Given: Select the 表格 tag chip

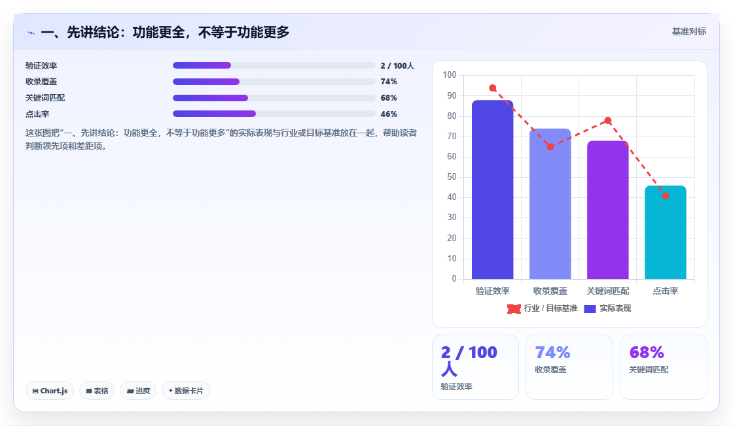Looking at the screenshot, I should point(97,391).
